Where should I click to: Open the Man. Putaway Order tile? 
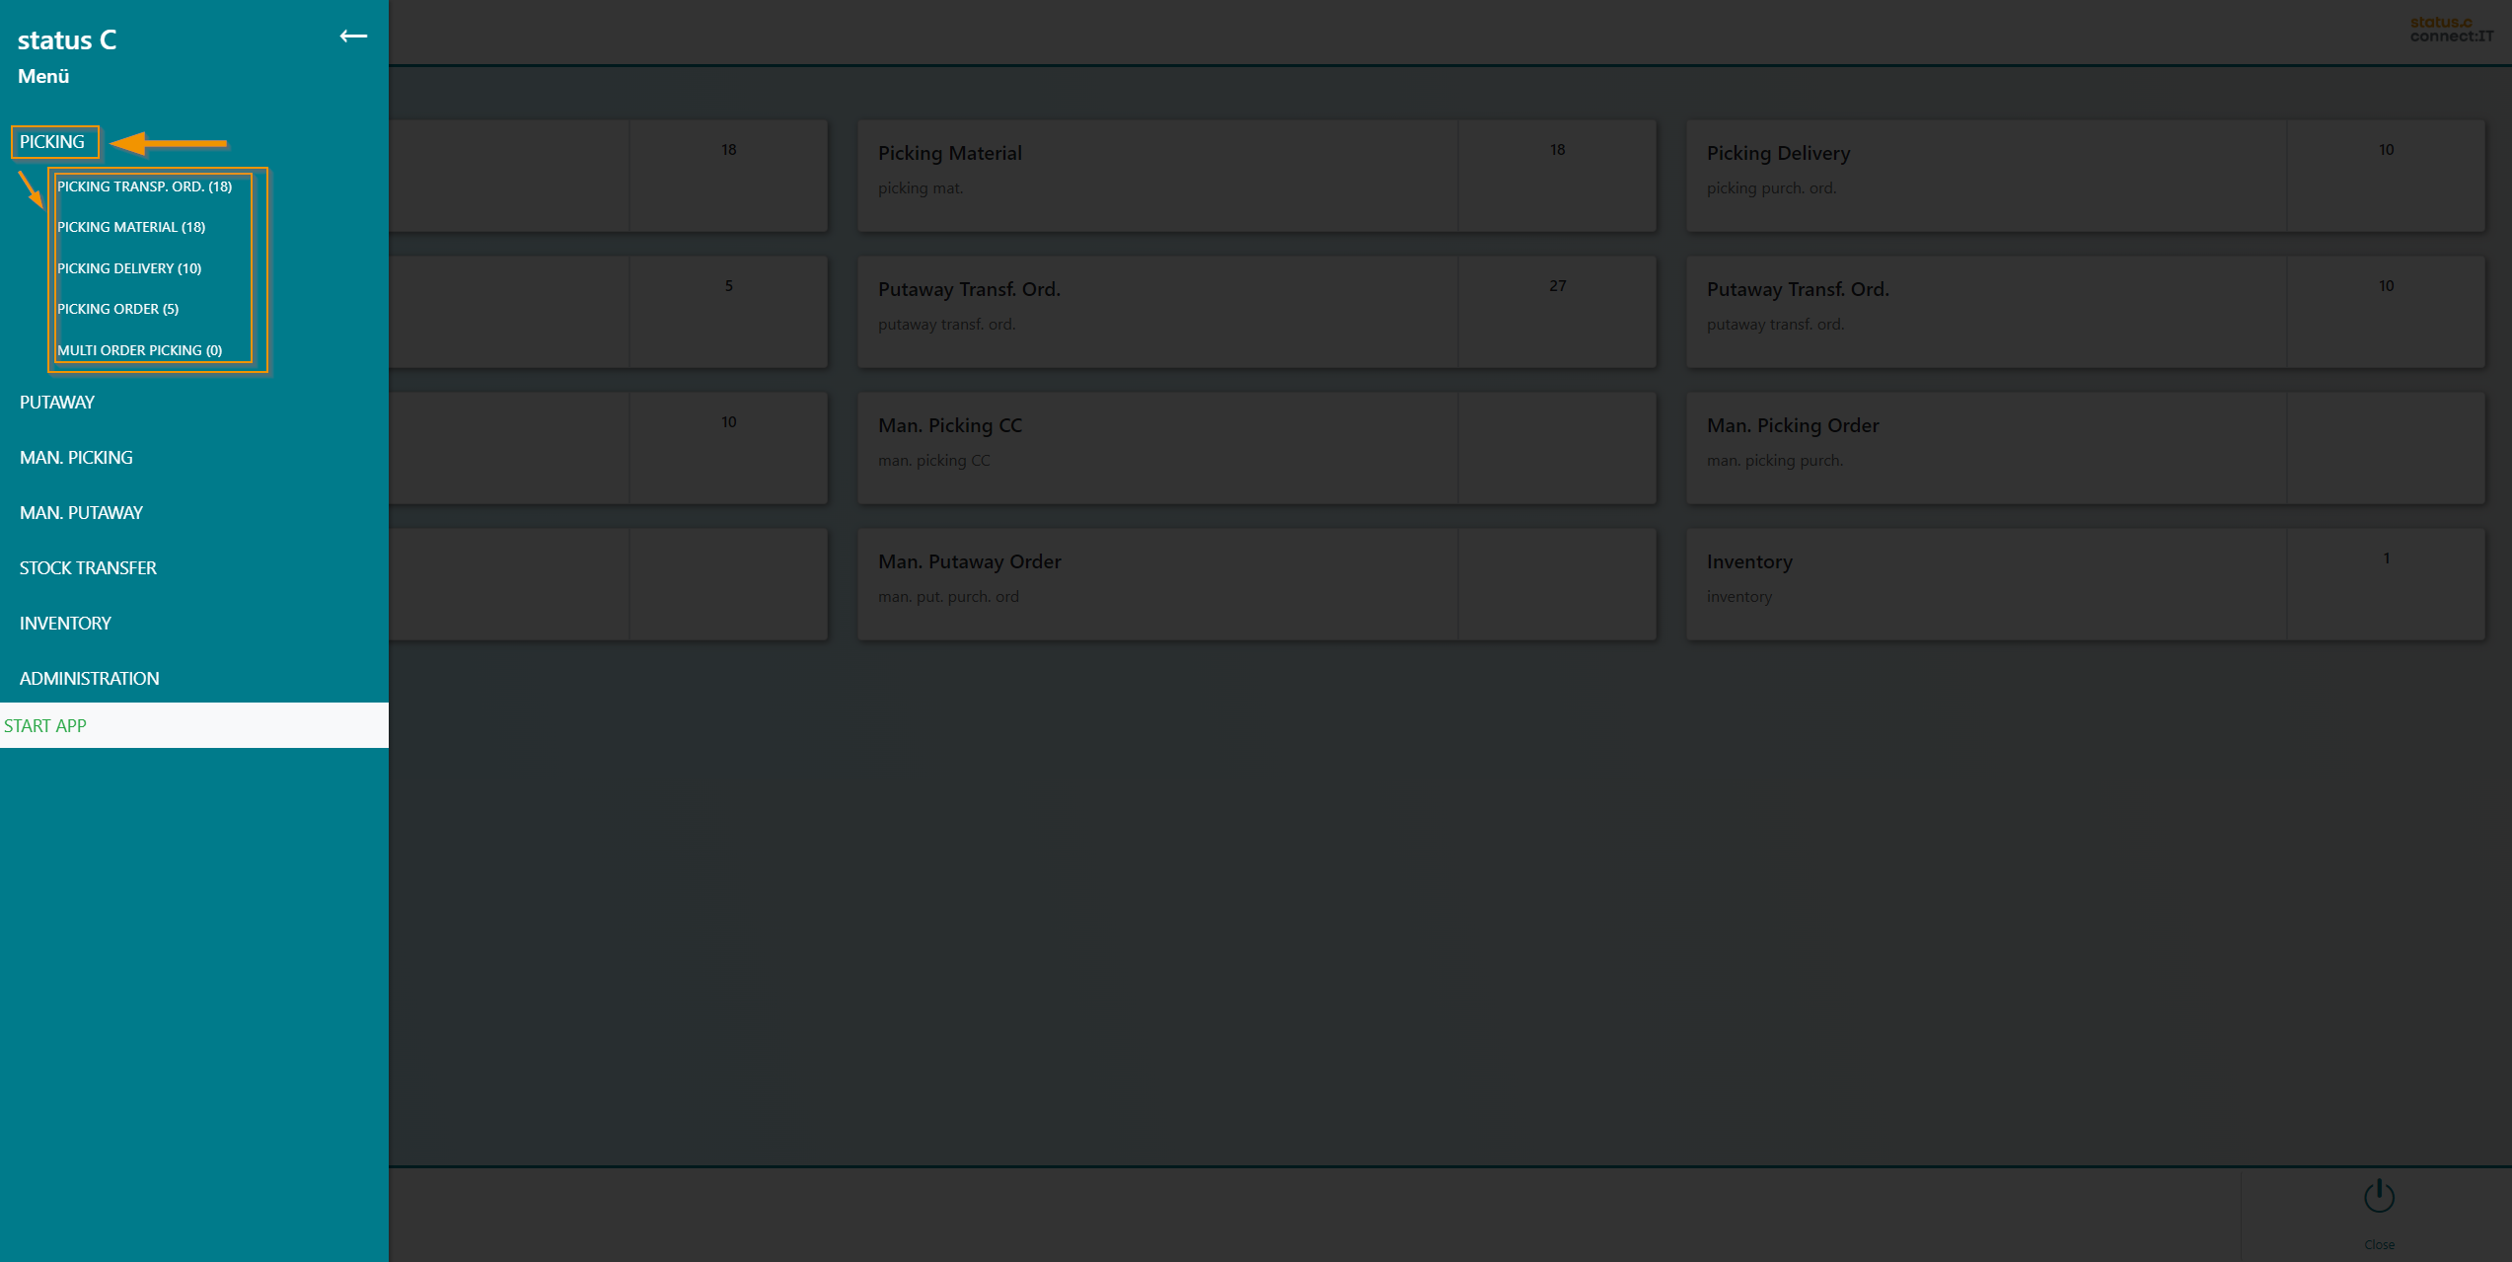point(1255,584)
